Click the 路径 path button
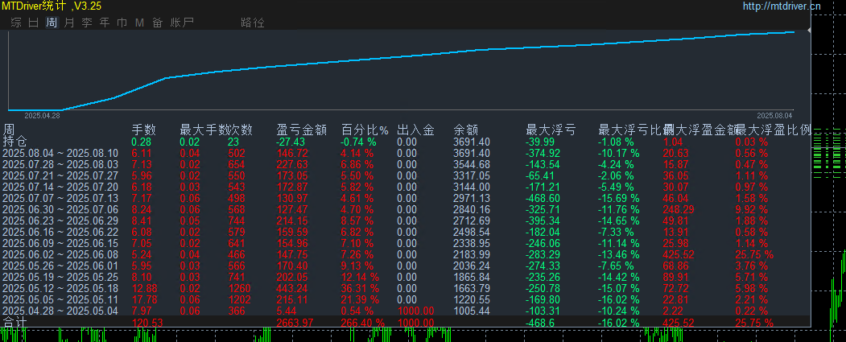Image resolution: width=846 pixels, height=342 pixels. click(253, 23)
